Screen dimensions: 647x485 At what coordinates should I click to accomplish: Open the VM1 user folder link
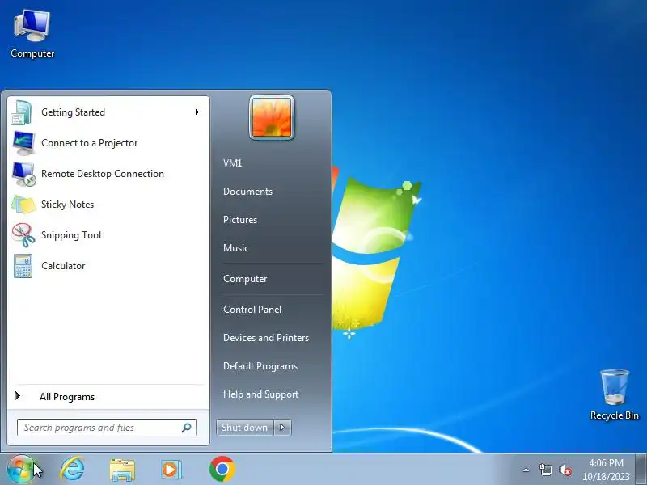coord(232,163)
